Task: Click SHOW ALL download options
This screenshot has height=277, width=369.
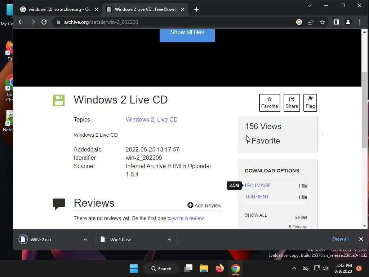Action: coord(256,215)
